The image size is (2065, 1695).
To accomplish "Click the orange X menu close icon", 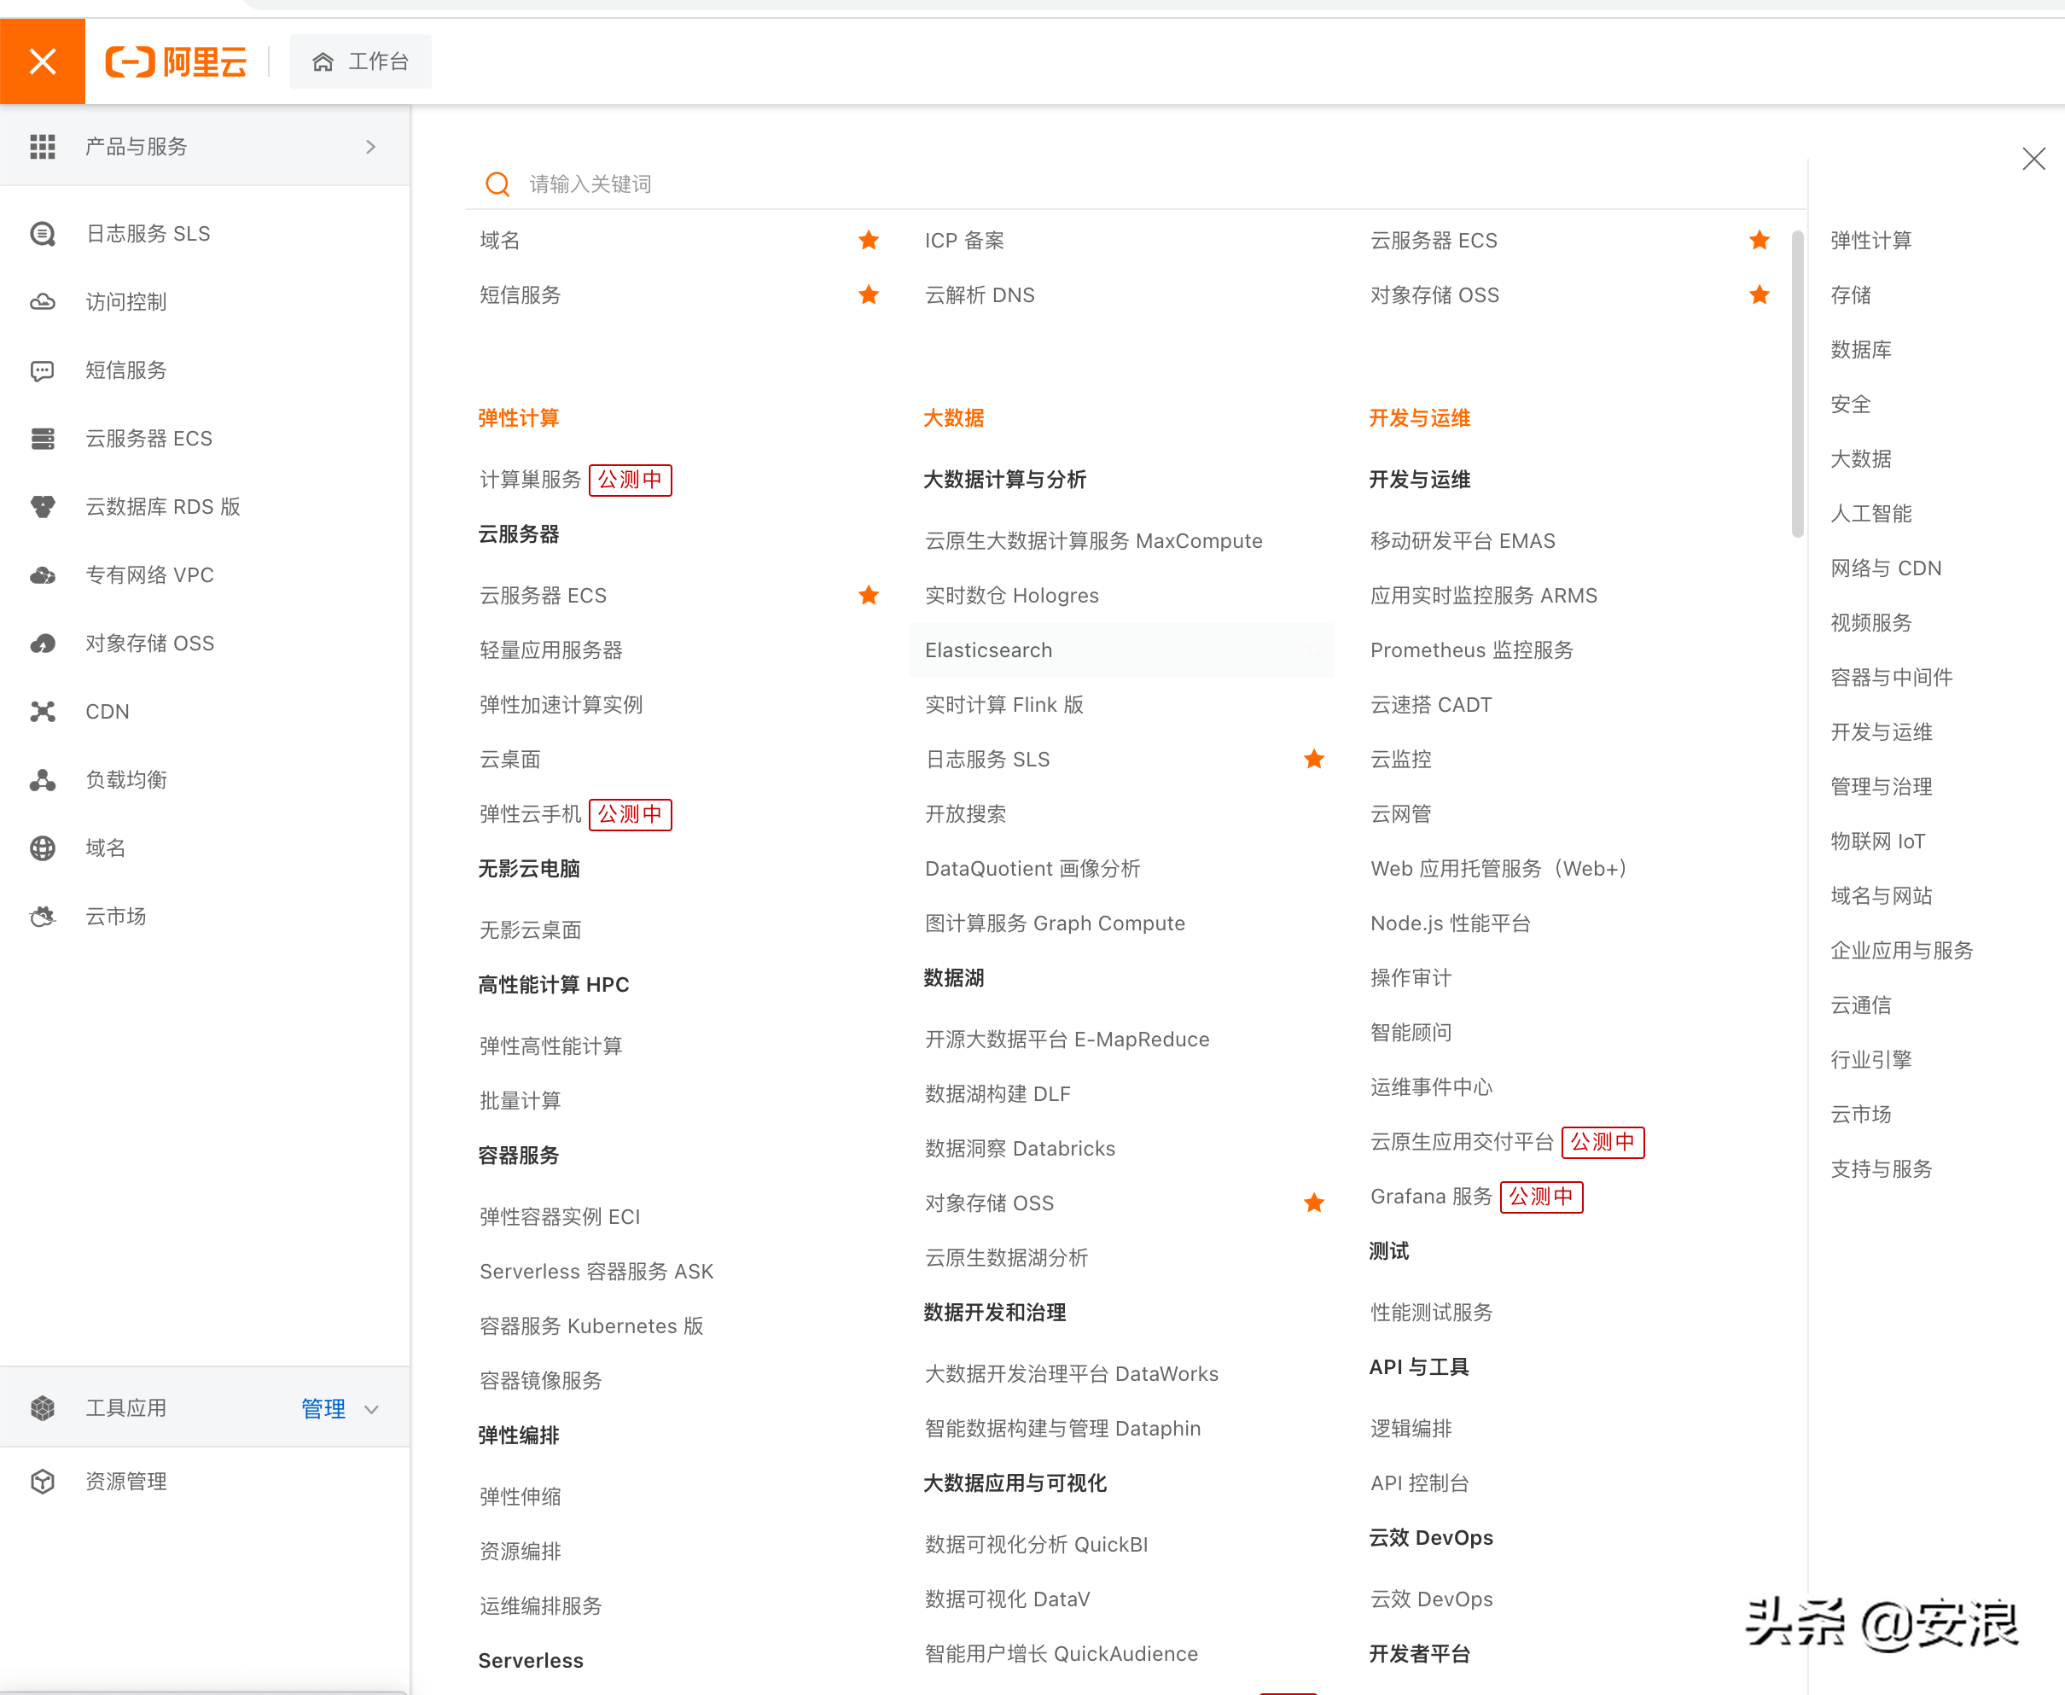I will click(x=42, y=61).
